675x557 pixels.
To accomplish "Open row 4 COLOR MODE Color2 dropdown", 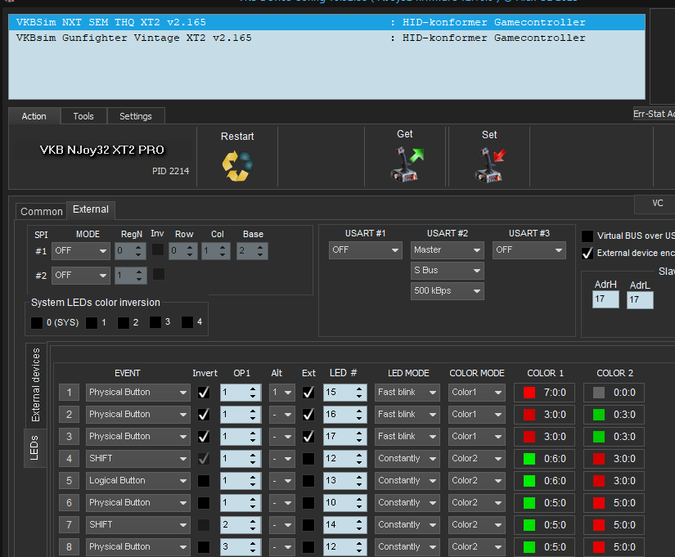I will tap(476, 458).
